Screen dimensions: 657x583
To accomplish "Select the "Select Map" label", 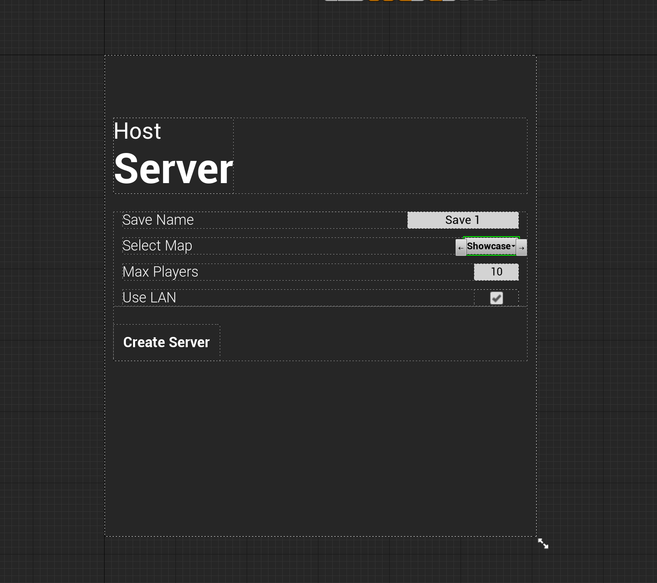I will tap(157, 246).
